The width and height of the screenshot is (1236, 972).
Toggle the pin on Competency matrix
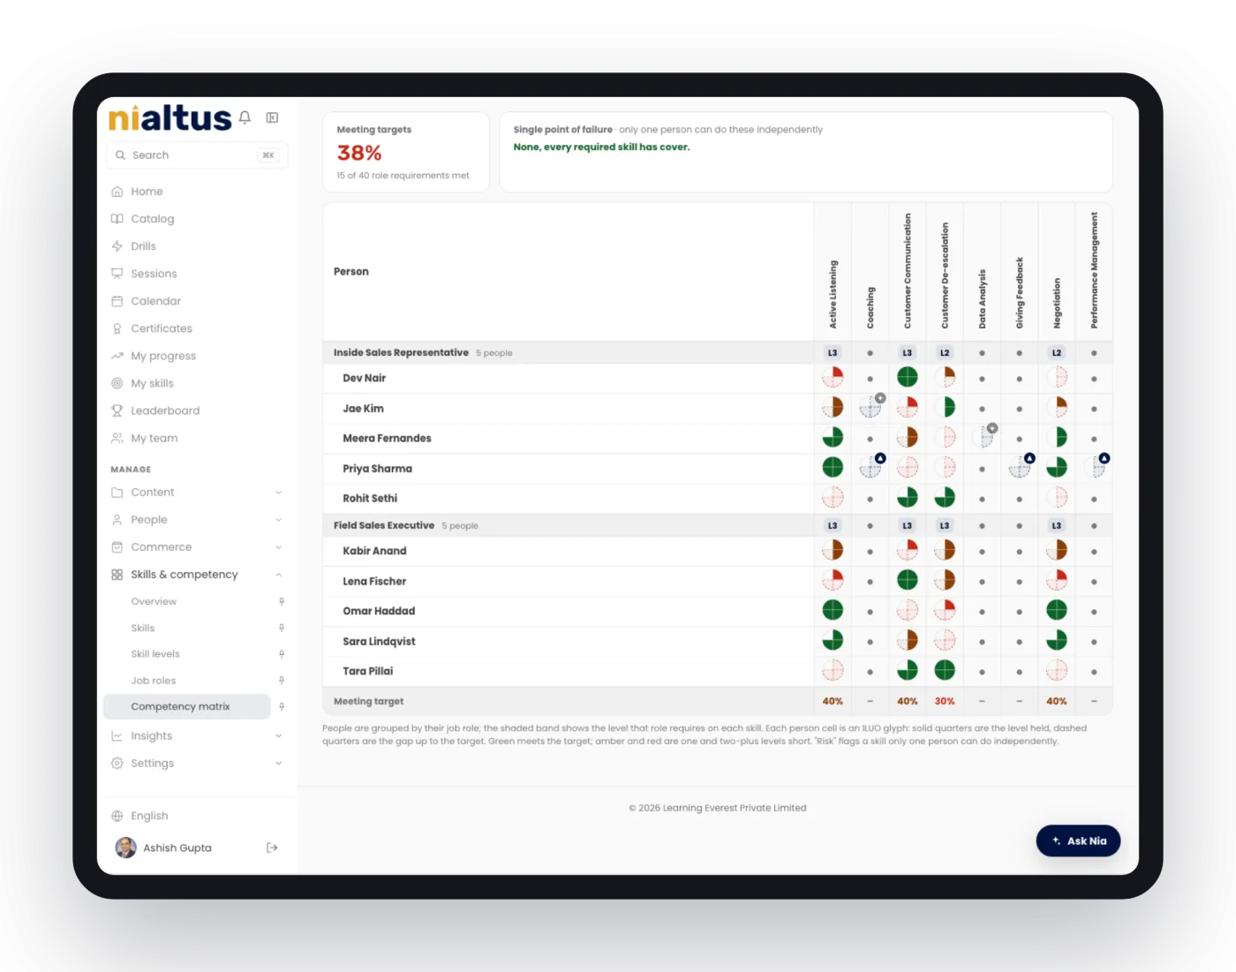(282, 706)
